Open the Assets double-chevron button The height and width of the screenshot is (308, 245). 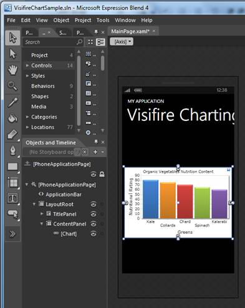(x=12, y=234)
